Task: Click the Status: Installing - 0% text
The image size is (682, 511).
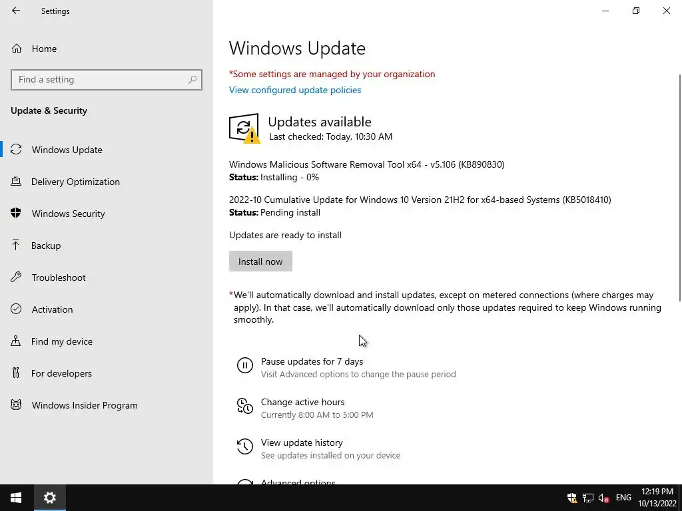Action: point(274,177)
